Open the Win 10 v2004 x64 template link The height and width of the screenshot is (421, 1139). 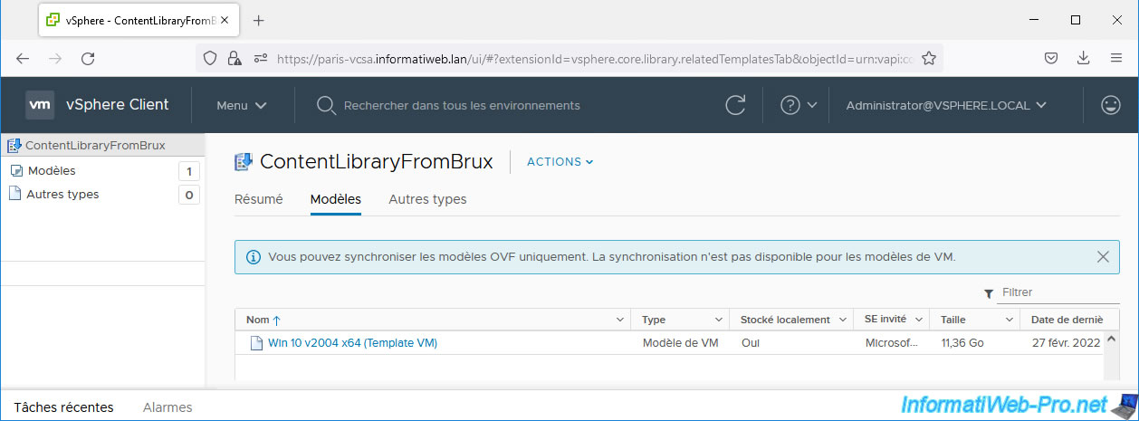click(x=352, y=343)
